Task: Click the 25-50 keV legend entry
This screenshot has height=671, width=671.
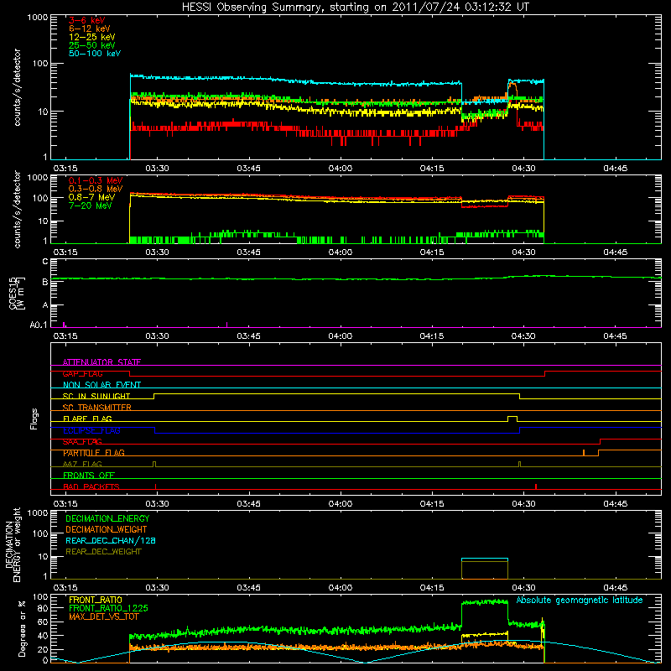Action: click(x=91, y=45)
